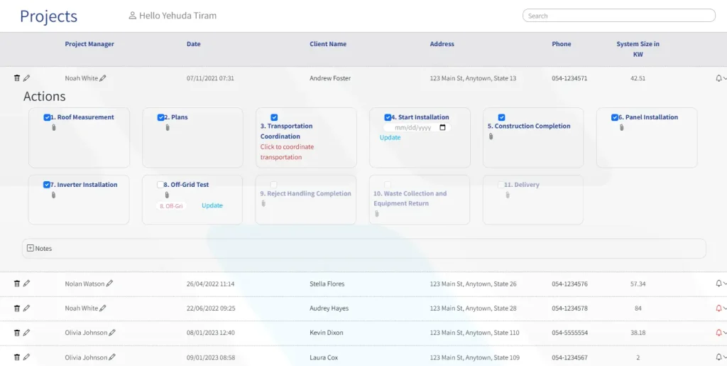
Task: Click the Hello Yehuda Tiram greeting
Action: pos(177,16)
